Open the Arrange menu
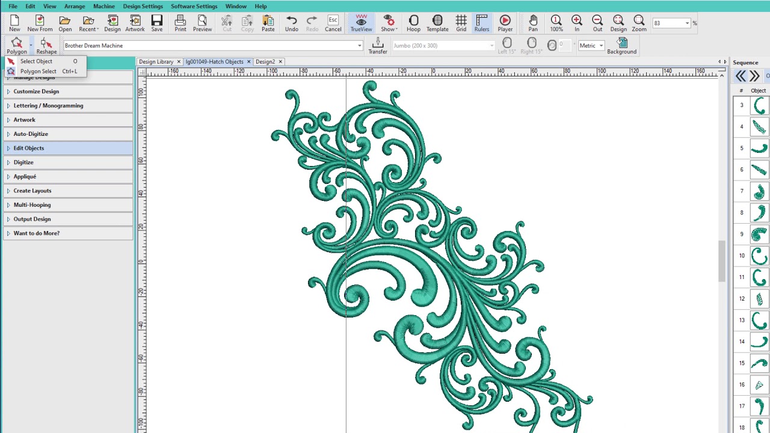Screen dimensions: 770x433 (75, 6)
